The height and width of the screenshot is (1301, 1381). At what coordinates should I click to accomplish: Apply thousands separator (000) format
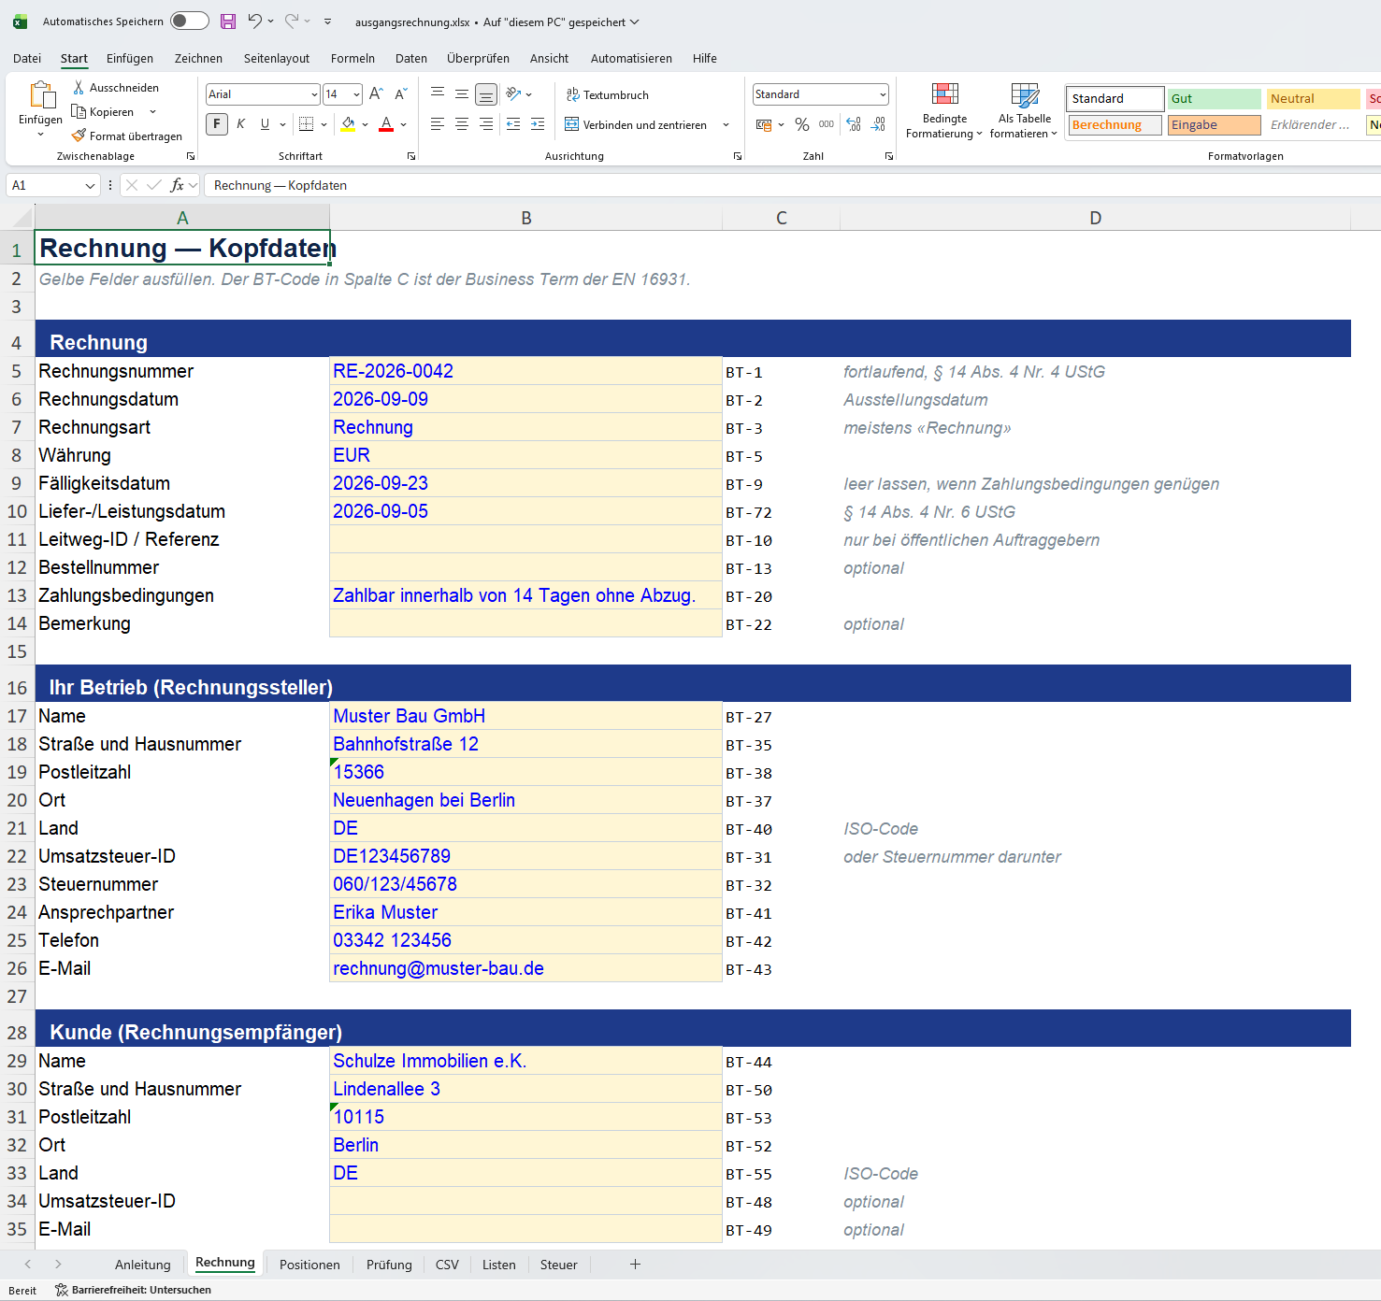tap(827, 124)
